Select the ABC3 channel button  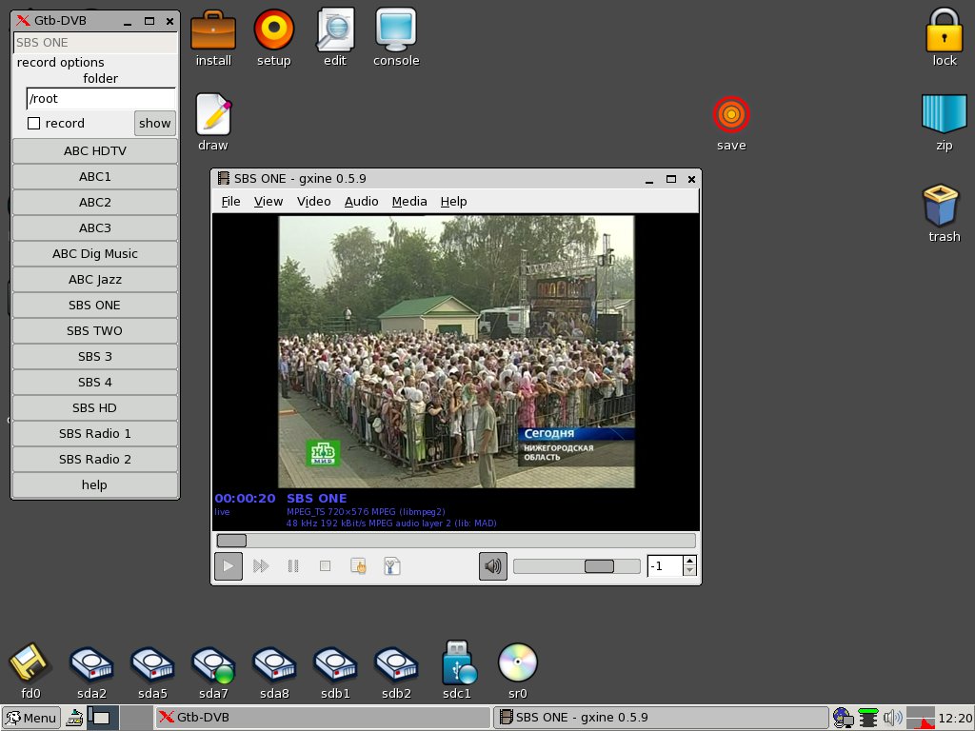point(95,228)
